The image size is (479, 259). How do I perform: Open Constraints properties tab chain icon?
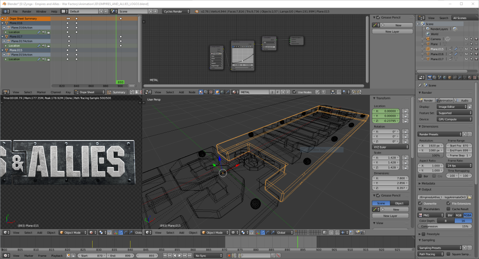click(455, 77)
